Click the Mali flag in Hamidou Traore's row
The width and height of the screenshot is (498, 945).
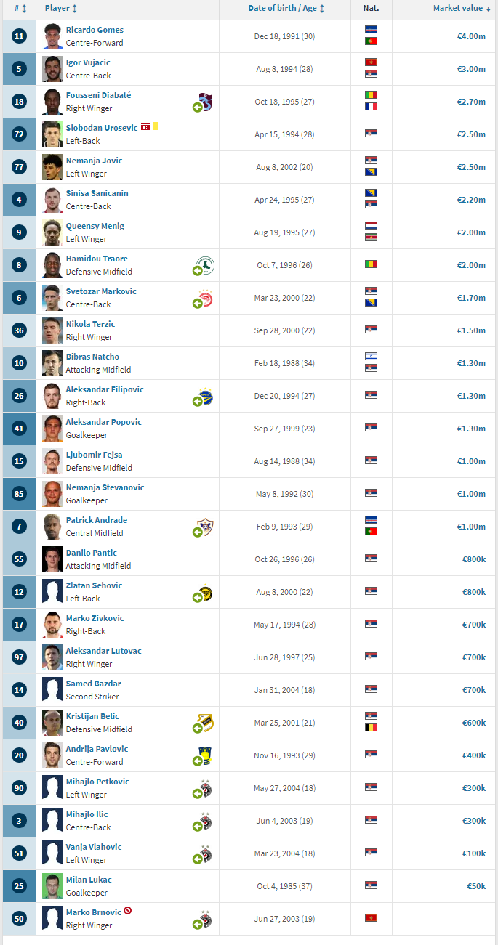click(371, 264)
